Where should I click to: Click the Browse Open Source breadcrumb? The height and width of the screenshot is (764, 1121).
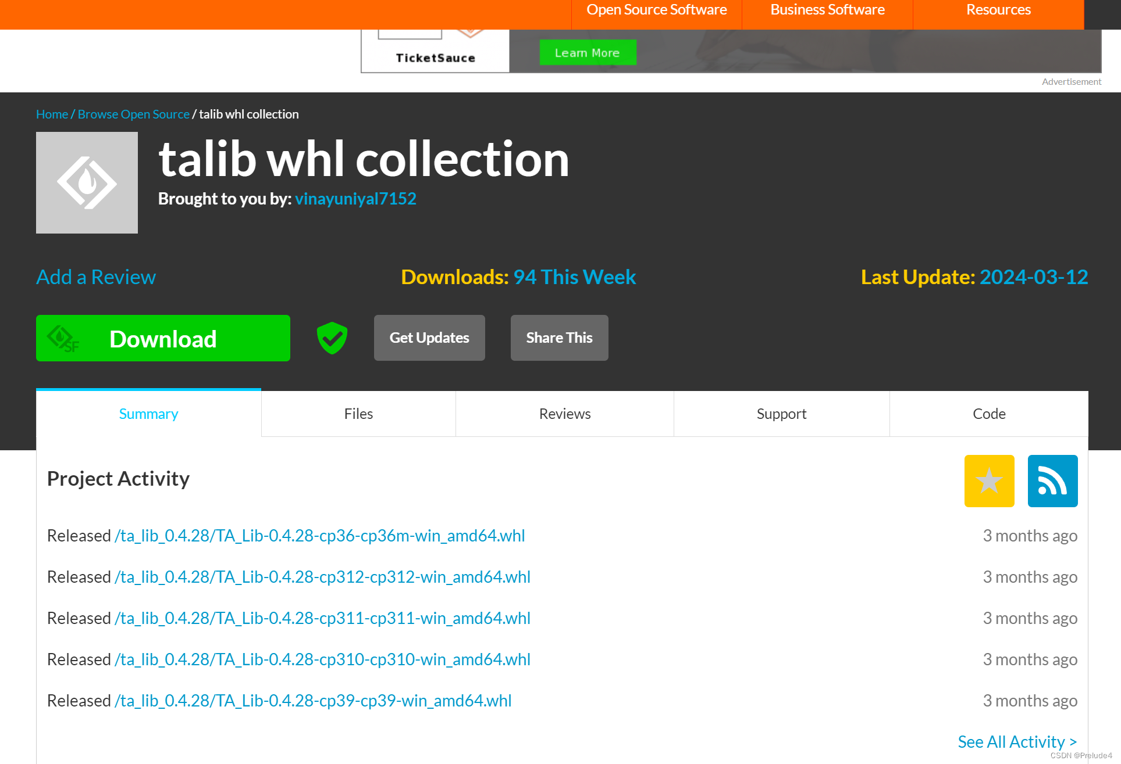[134, 114]
